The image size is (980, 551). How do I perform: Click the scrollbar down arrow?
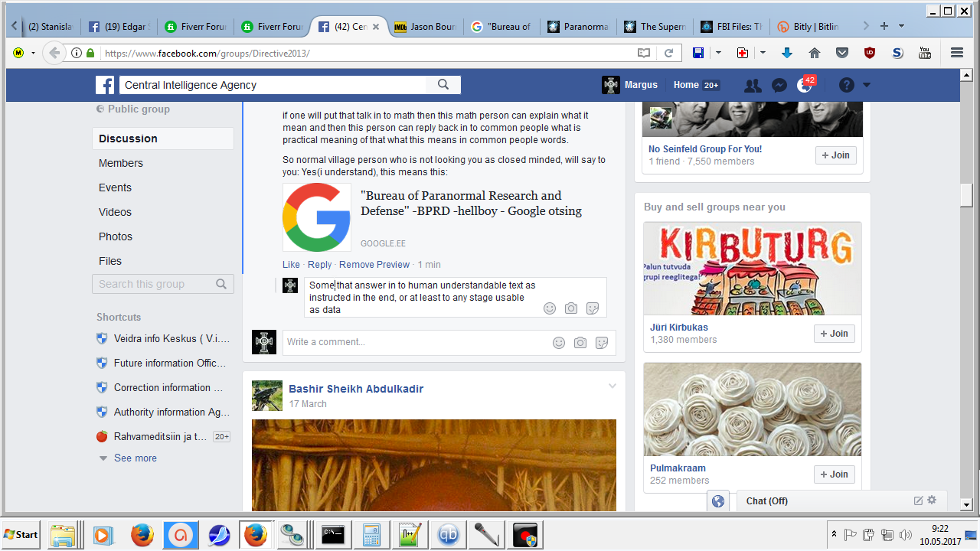coord(967,505)
